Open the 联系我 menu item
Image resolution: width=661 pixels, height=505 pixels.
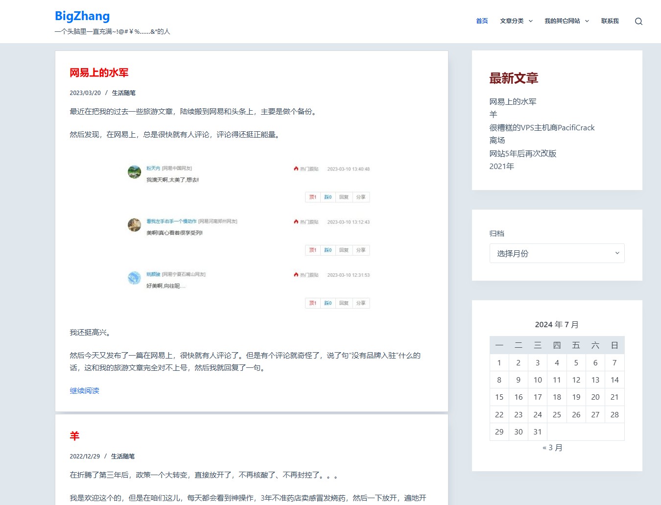(x=610, y=21)
